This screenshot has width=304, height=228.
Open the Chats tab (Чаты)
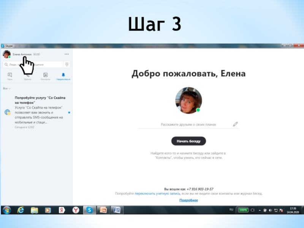[10, 76]
